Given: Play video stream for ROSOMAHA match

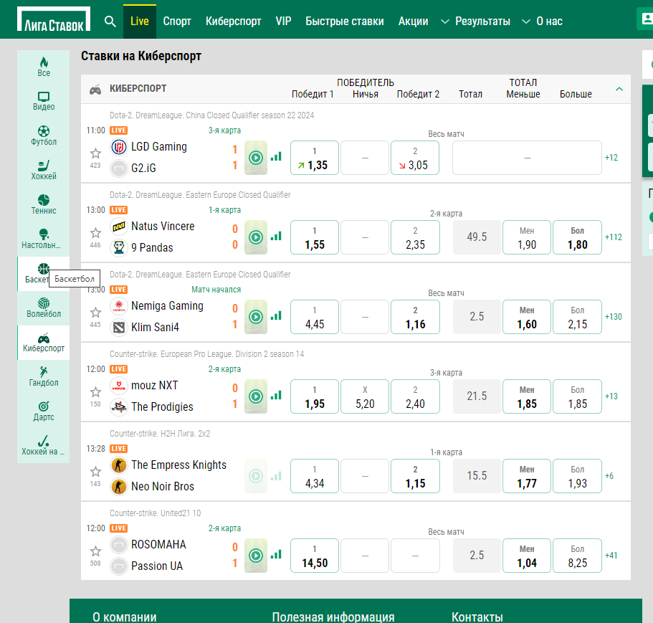Looking at the screenshot, I should click(256, 556).
